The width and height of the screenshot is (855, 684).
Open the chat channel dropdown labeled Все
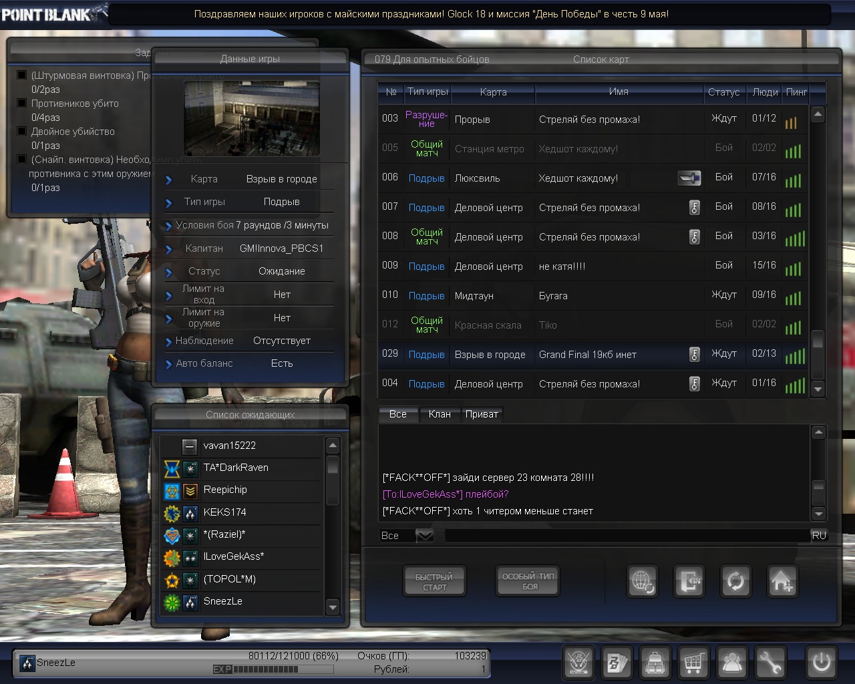point(425,536)
